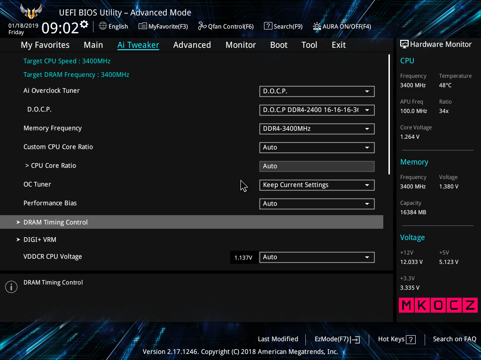Click the +12V 12.033 V reading
Image resolution: width=481 pixels, height=360 pixels.
(x=411, y=262)
